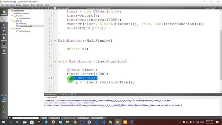Open Debug mode in the left sidebar
222x125 pixels.
click(4, 32)
